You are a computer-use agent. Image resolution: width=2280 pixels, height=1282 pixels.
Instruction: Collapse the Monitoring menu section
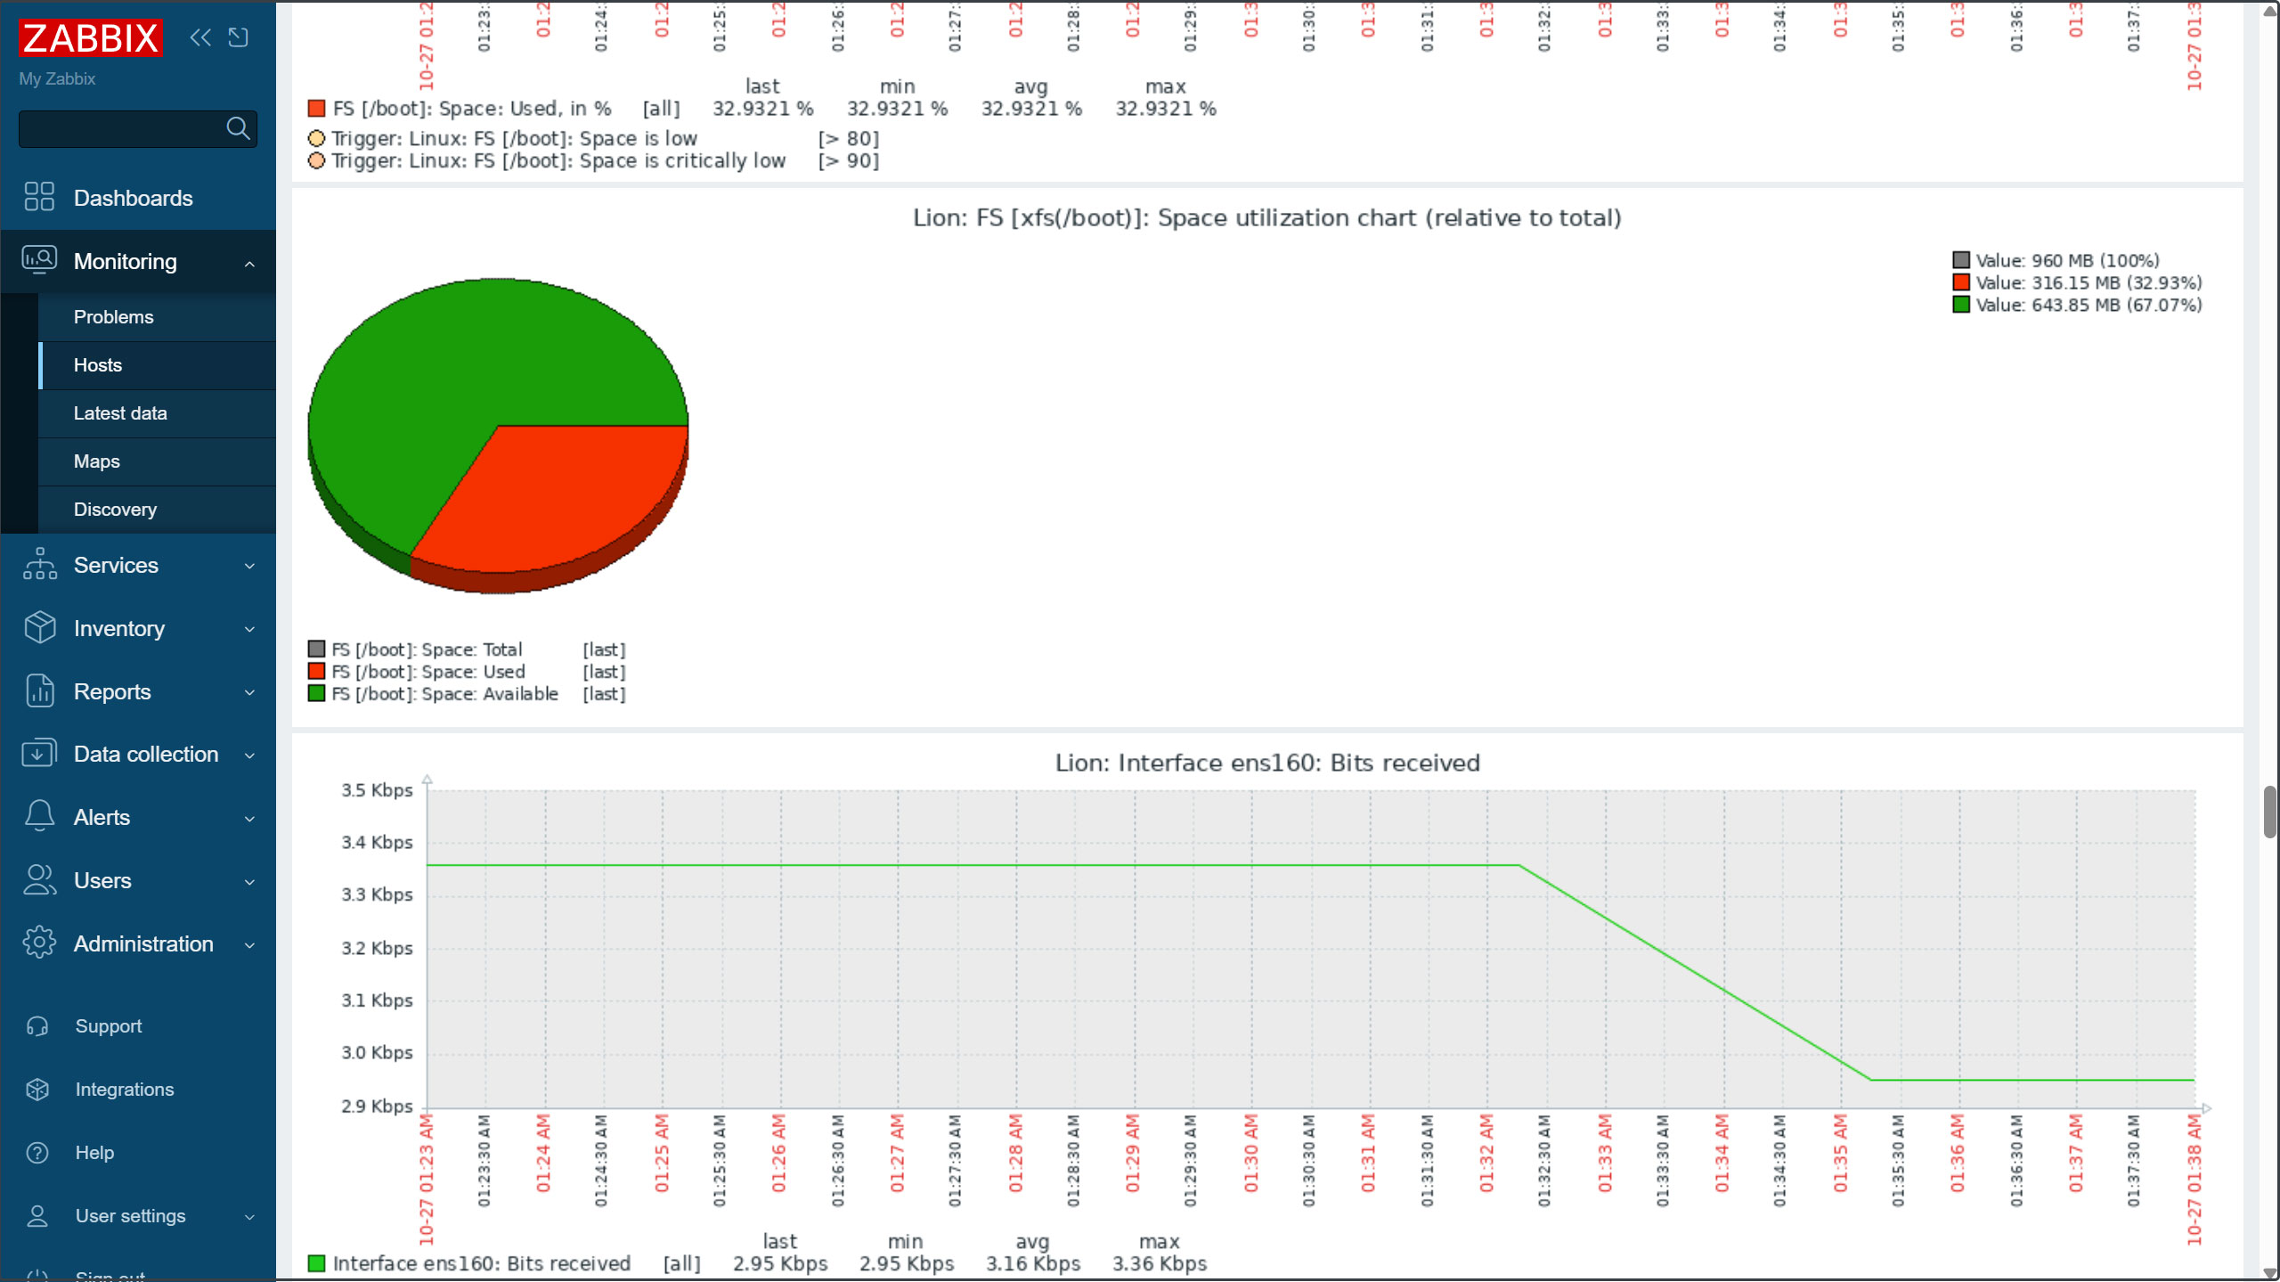(x=249, y=263)
